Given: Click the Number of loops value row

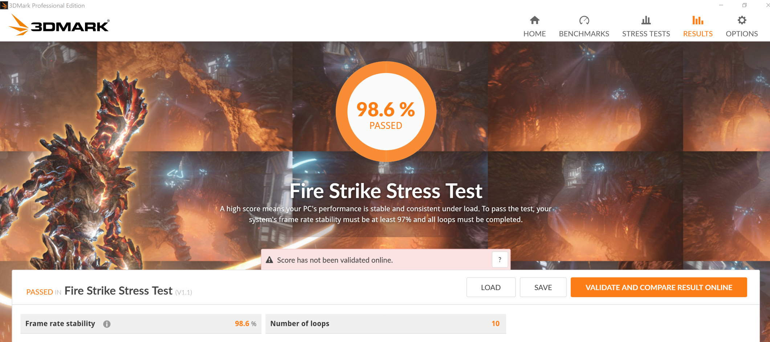Looking at the screenshot, I should pyautogui.click(x=386, y=323).
